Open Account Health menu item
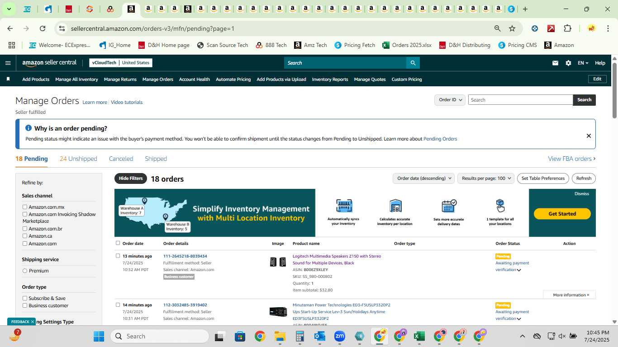The height and width of the screenshot is (347, 618). click(x=194, y=80)
